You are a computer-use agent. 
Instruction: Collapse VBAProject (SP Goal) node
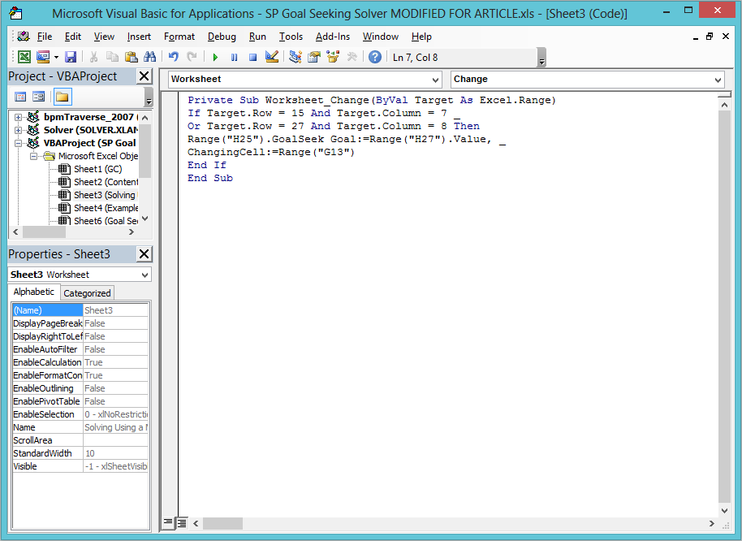click(18, 143)
